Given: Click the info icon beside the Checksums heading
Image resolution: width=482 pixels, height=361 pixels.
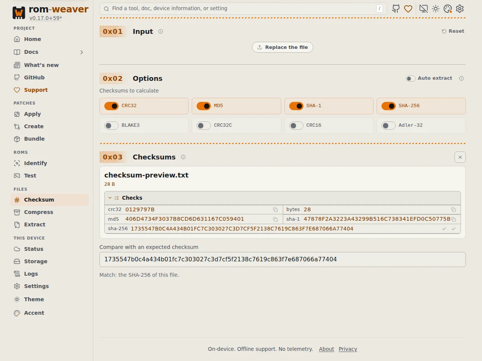Looking at the screenshot, I should tap(183, 157).
